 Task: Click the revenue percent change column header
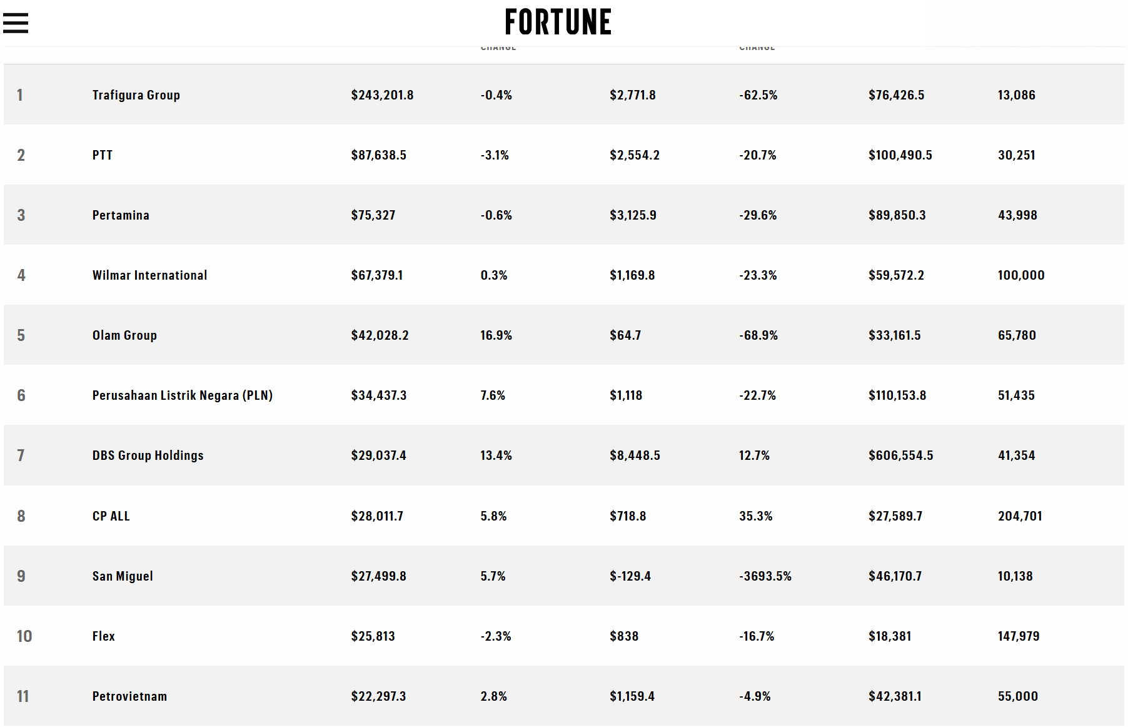[x=498, y=48]
